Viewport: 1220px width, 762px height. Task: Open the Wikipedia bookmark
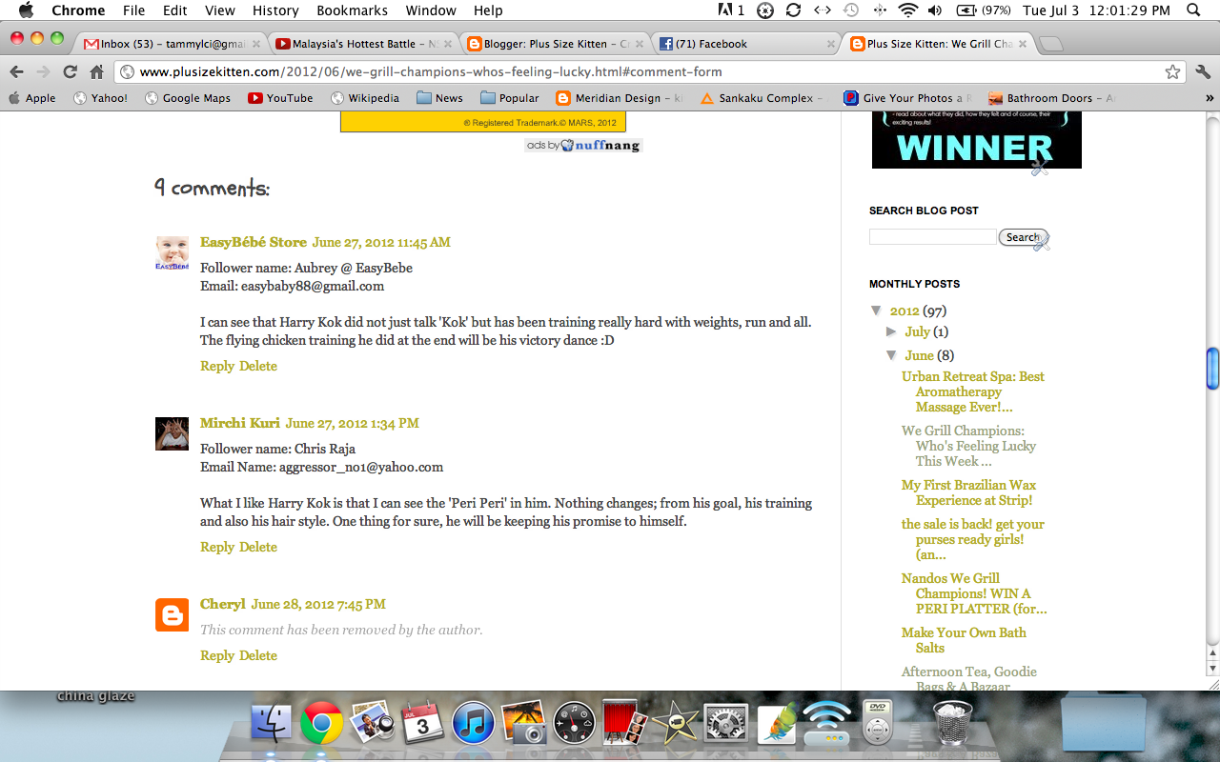pyautogui.click(x=365, y=98)
